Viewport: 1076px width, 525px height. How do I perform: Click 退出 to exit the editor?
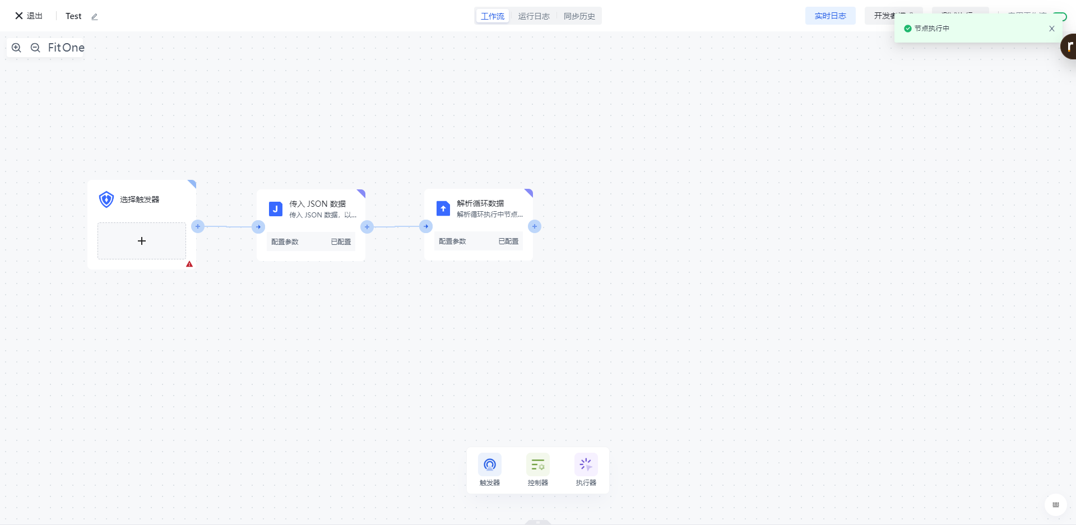tap(29, 16)
